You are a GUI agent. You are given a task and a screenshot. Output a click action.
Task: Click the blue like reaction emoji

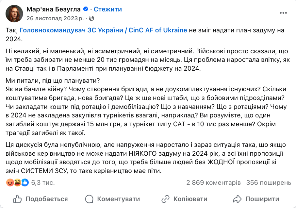coord(25,182)
